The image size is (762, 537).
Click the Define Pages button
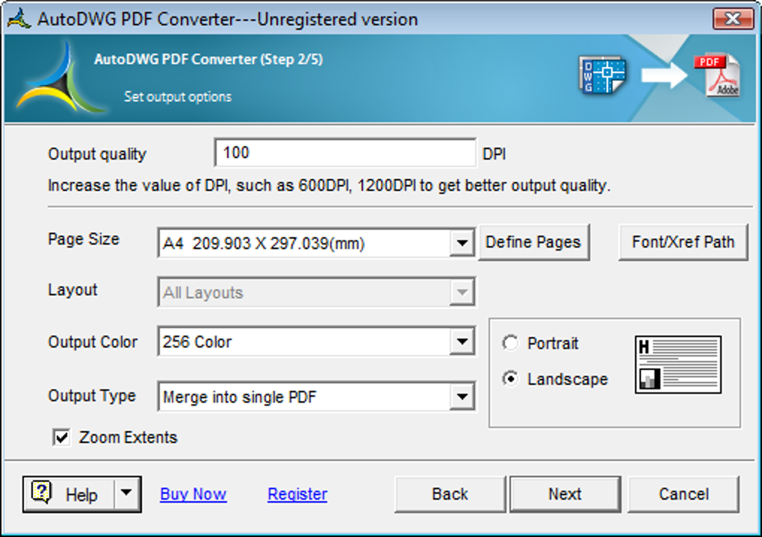(x=533, y=242)
